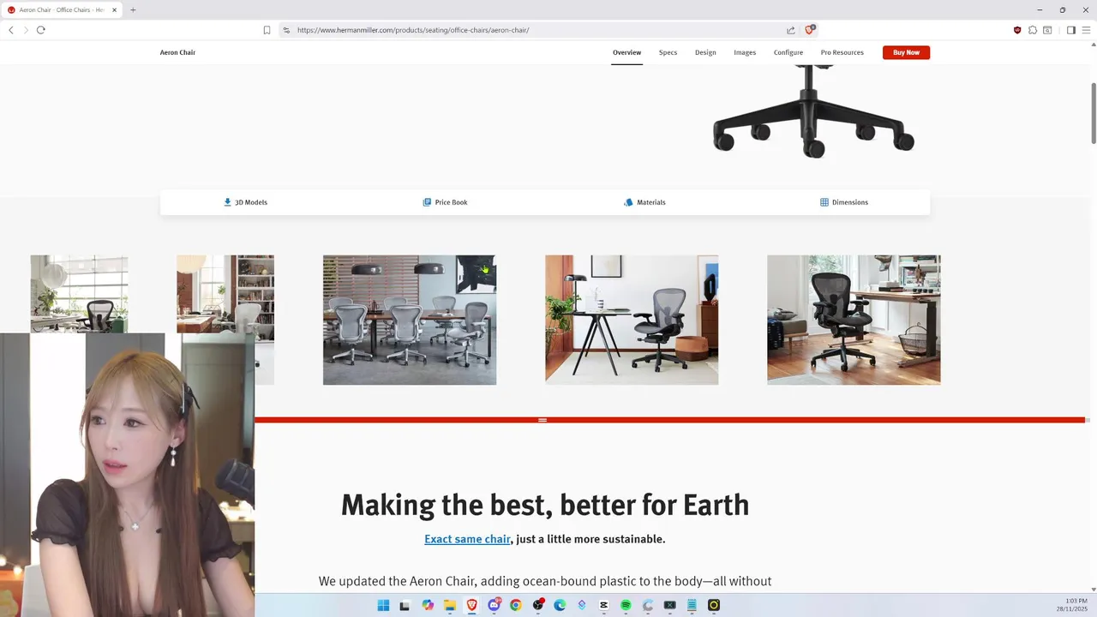Screen dimensions: 1097x617
Task: Open the Windows Start menu
Action: (383, 605)
